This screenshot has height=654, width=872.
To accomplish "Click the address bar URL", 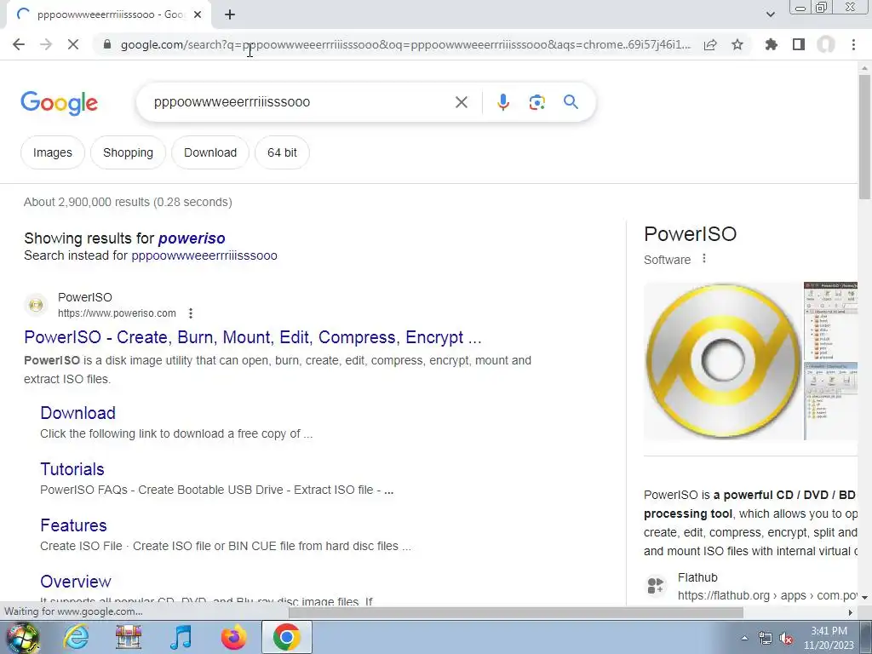I will click(405, 44).
